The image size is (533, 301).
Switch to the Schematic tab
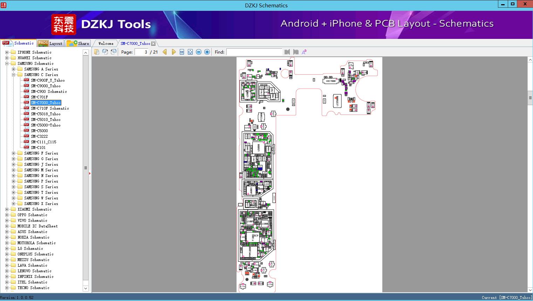pos(18,43)
